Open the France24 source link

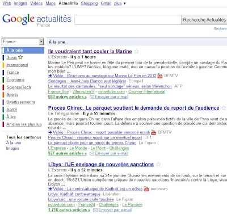click(87, 204)
